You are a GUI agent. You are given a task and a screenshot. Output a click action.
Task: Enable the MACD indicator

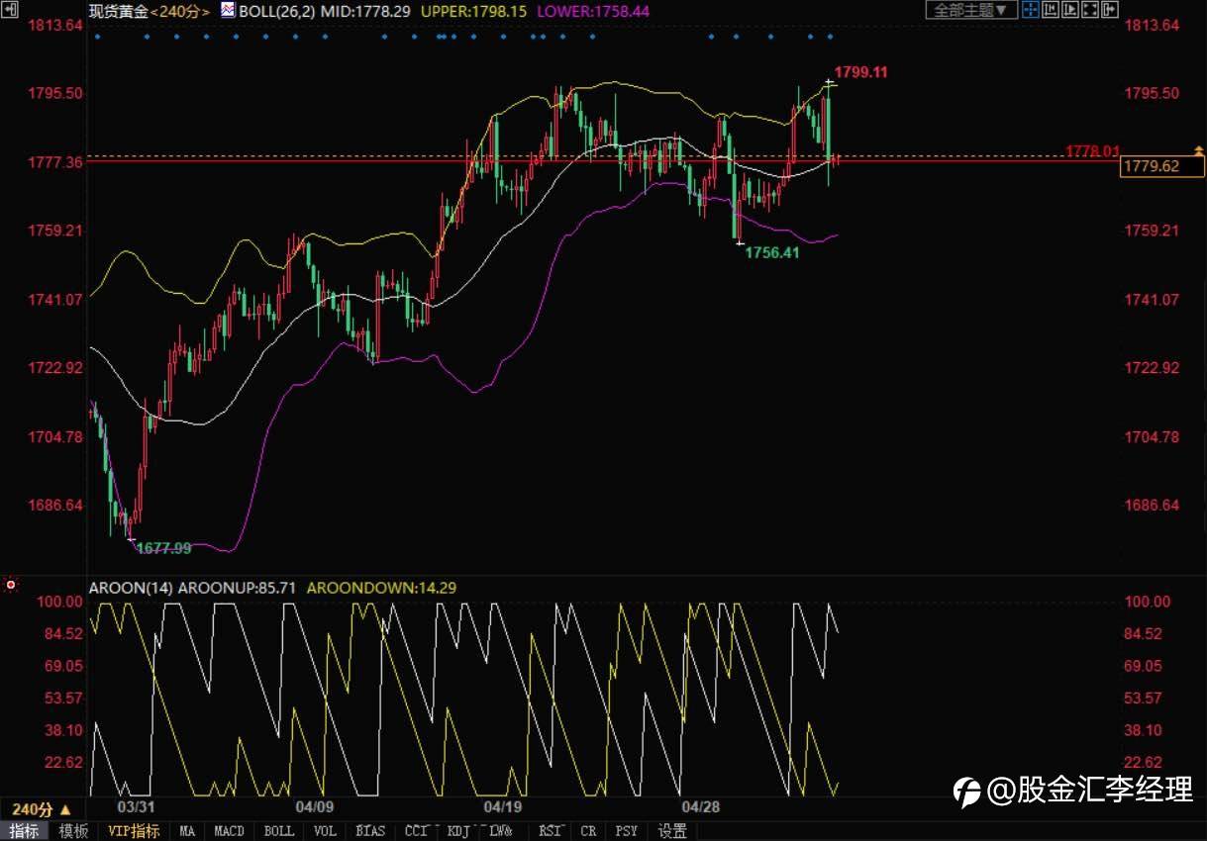(229, 831)
